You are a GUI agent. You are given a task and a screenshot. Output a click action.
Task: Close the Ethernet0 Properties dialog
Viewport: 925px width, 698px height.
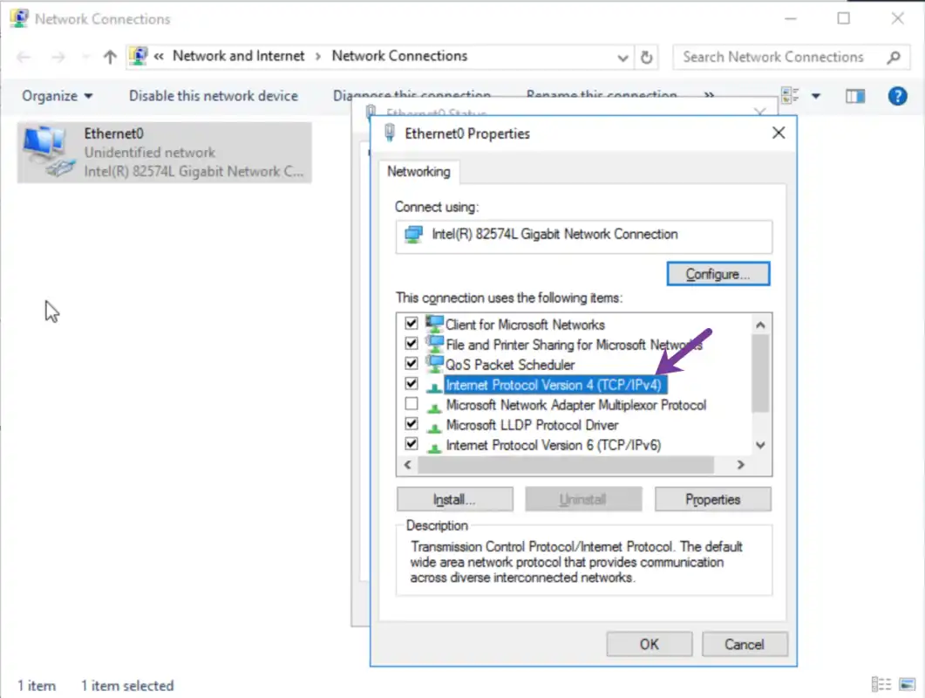click(779, 133)
